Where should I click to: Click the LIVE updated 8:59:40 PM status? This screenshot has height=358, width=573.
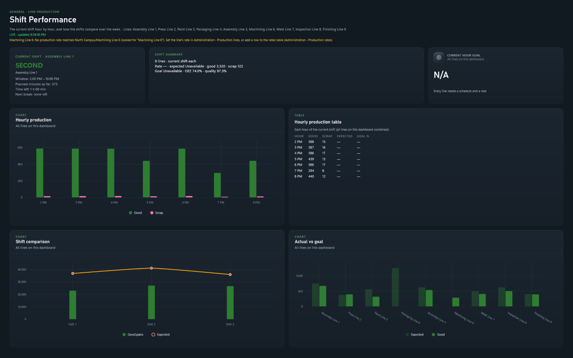tap(28, 35)
